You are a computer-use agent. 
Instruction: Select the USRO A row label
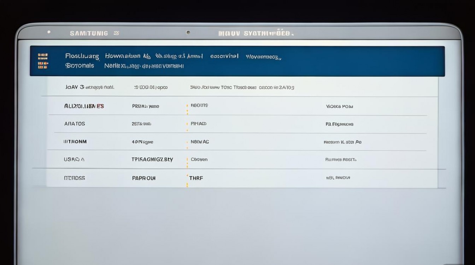point(74,159)
